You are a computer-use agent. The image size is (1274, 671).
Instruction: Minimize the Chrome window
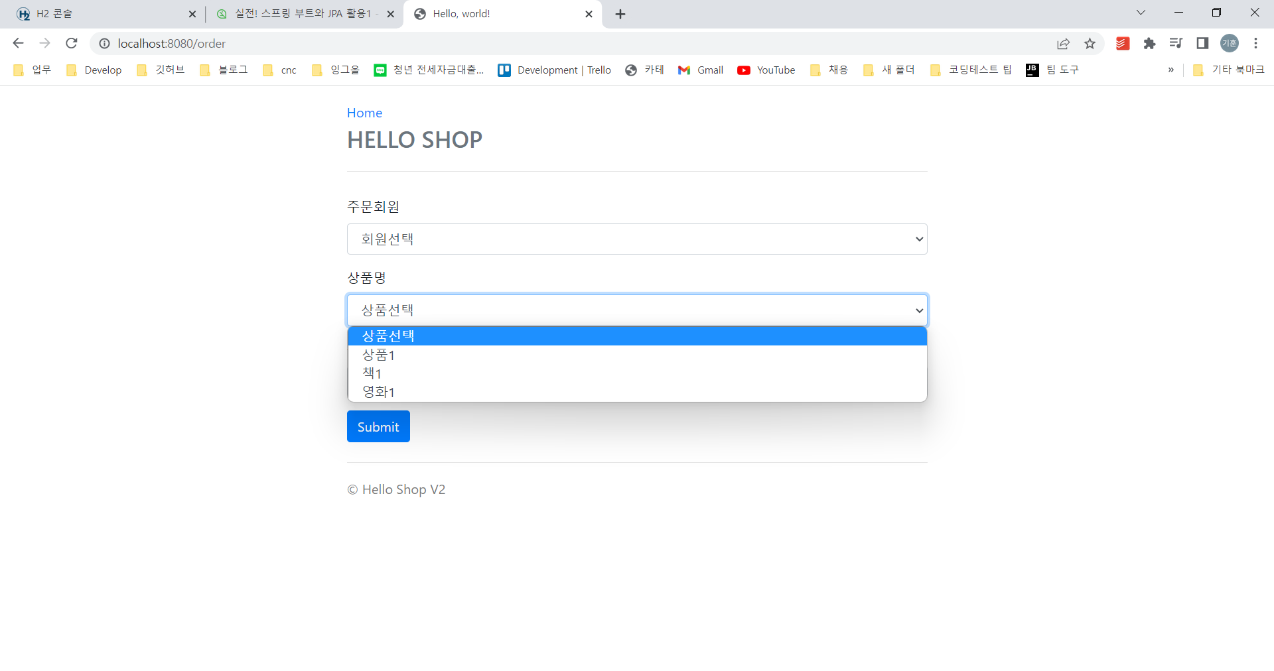[x=1178, y=13]
